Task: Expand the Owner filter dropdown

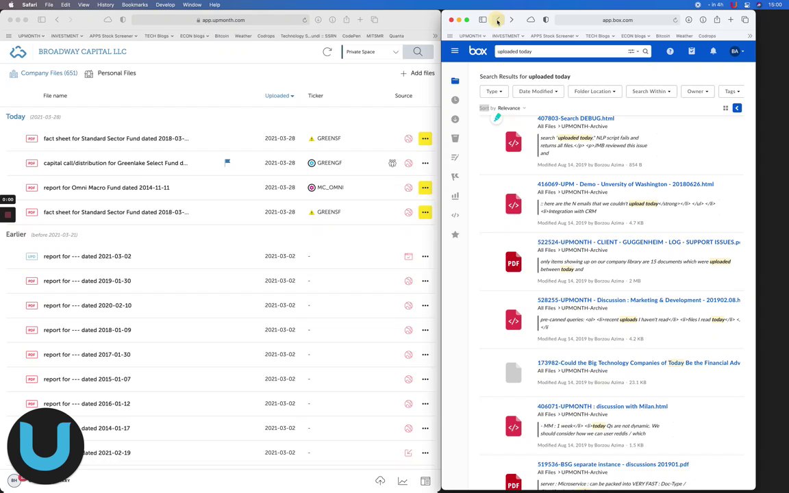Action: 697,92
